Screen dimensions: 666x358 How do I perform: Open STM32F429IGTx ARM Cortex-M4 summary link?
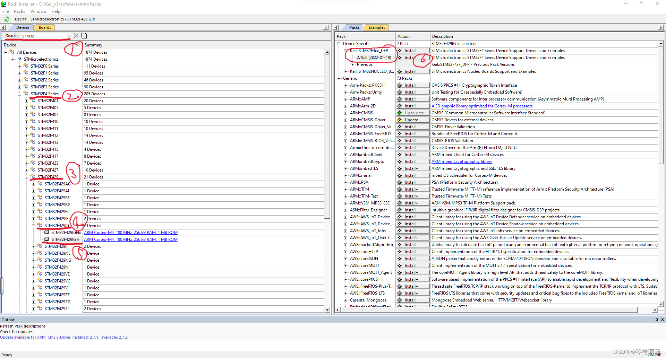click(x=131, y=239)
